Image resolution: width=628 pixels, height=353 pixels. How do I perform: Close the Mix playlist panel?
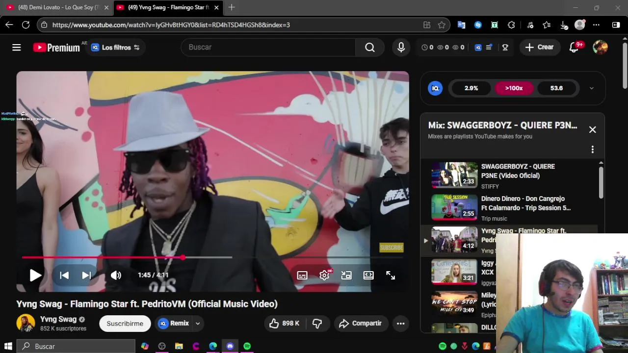pos(592,130)
